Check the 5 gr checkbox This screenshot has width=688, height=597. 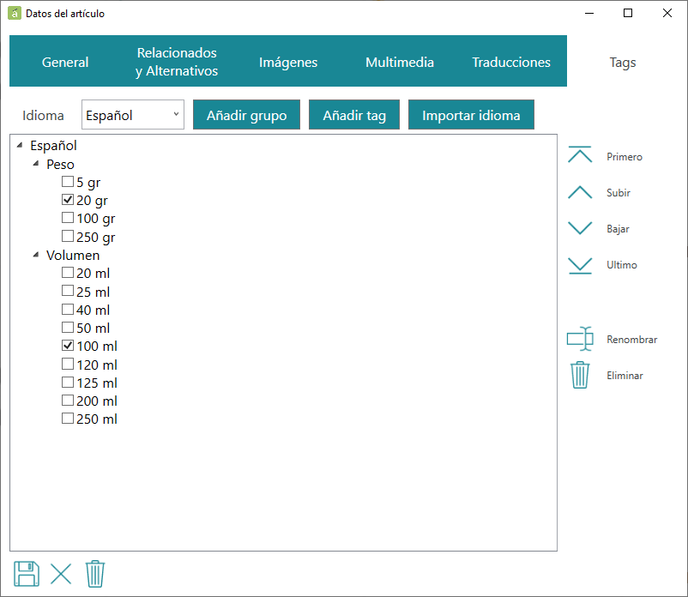(x=68, y=181)
